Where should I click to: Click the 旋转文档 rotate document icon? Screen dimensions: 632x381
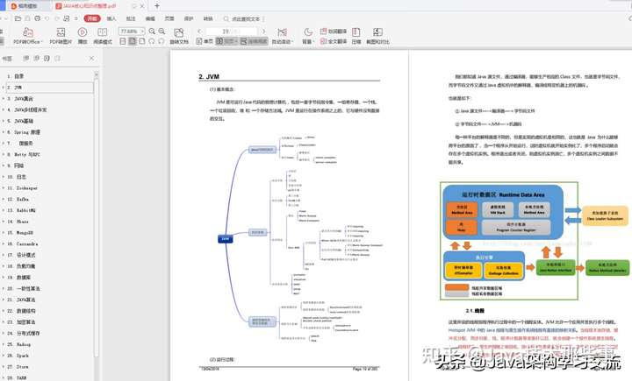[178, 32]
